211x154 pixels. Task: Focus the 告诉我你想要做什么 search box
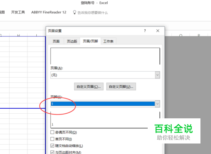coord(92,13)
